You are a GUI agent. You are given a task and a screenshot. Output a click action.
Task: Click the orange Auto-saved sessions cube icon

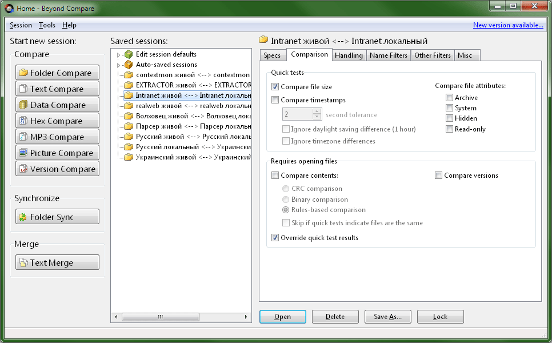point(129,65)
